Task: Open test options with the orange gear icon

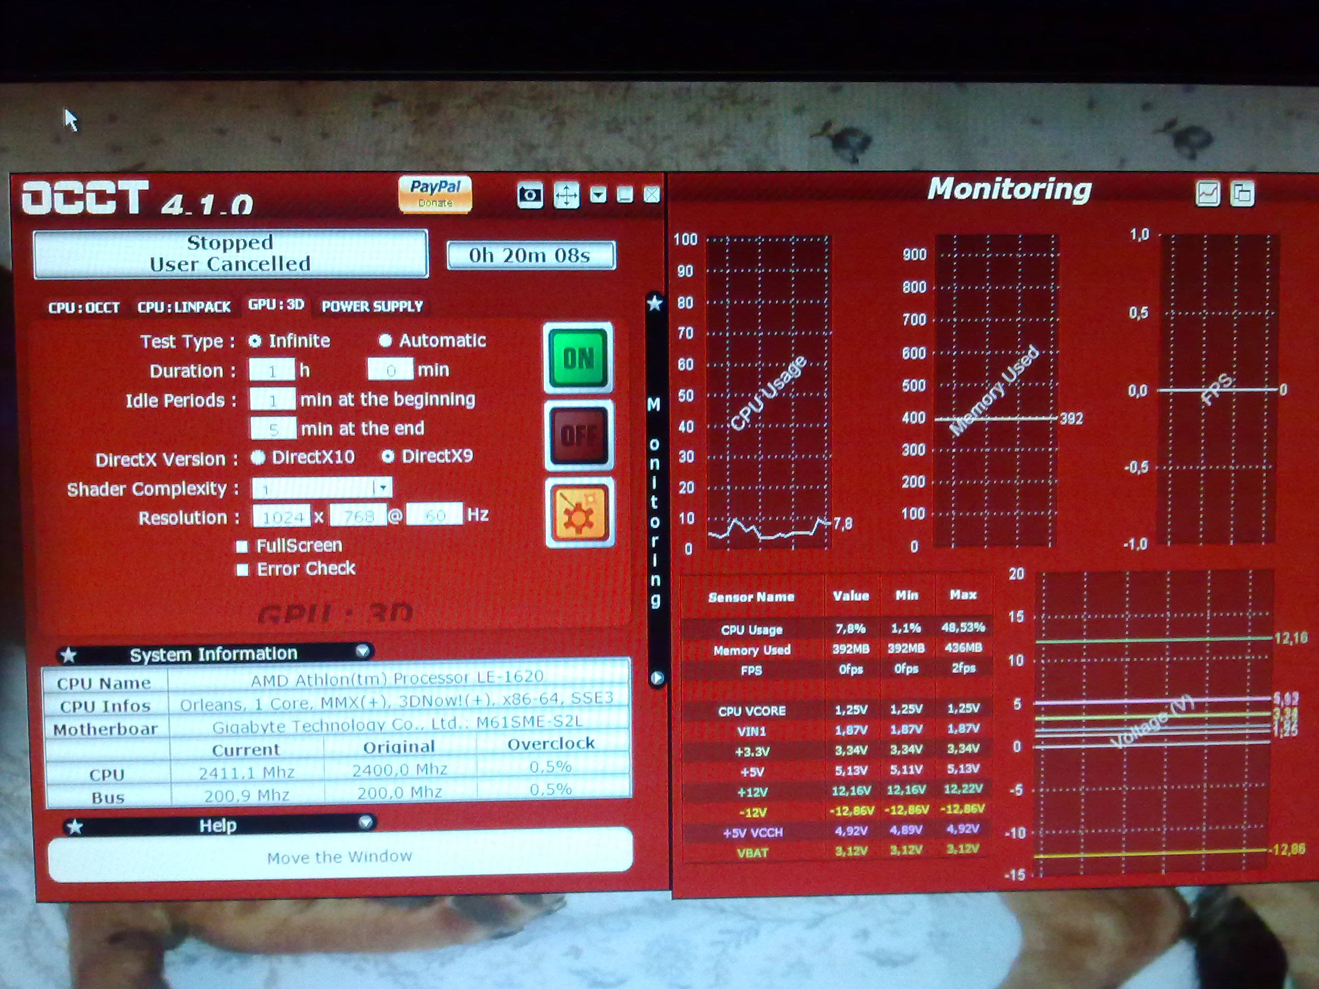Action: [579, 513]
